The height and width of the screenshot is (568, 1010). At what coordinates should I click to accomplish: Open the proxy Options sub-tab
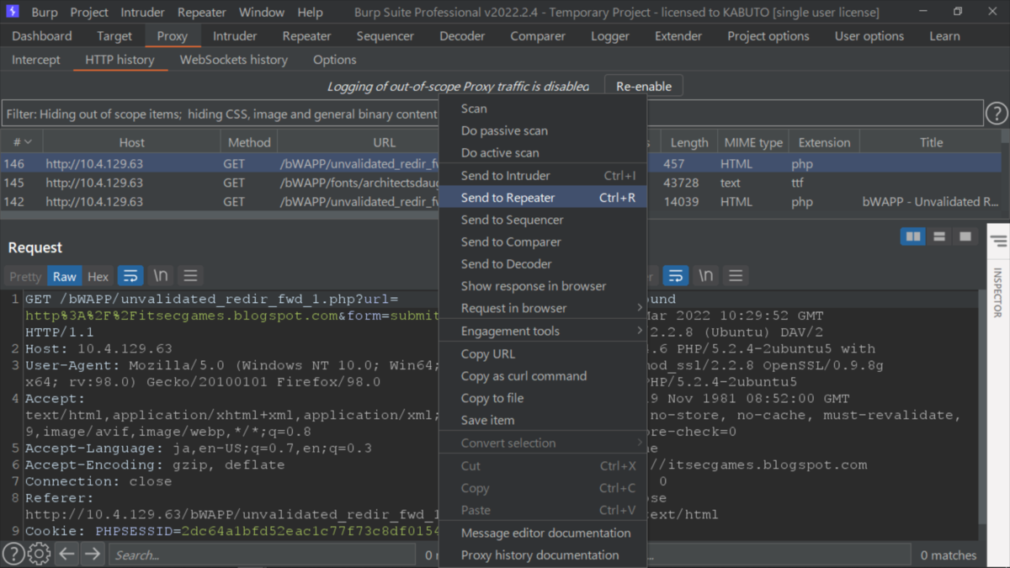click(335, 60)
